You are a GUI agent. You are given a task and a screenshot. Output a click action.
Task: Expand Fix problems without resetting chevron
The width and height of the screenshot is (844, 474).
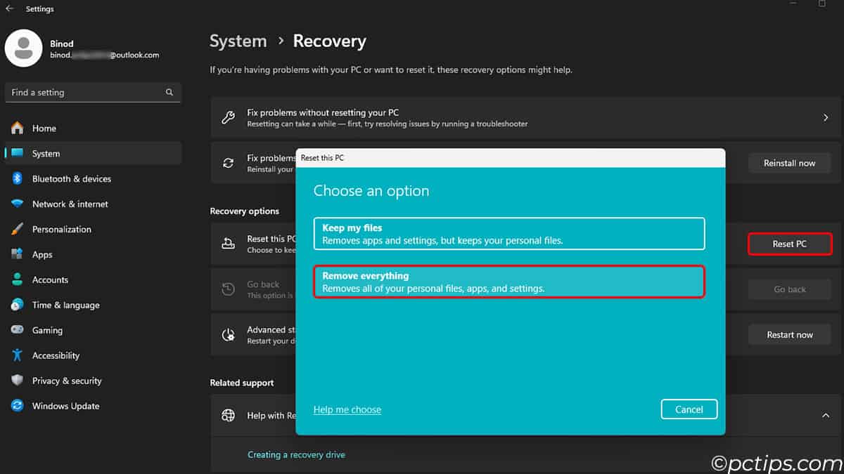[826, 118]
